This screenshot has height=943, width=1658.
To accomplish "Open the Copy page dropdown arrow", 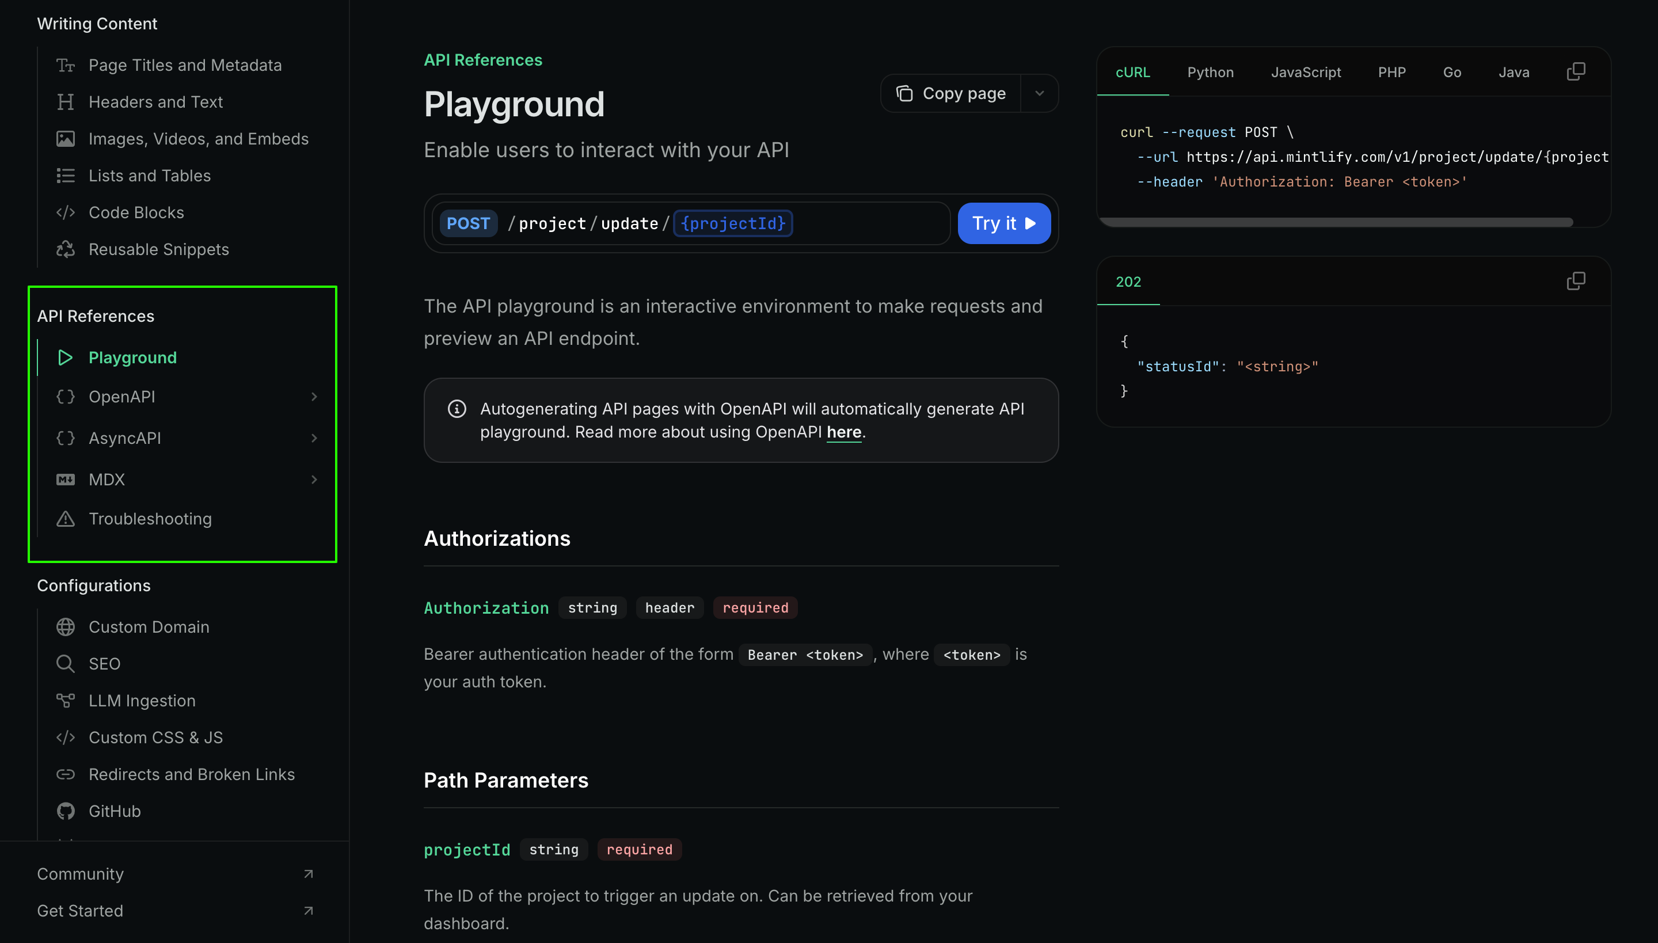I will point(1040,93).
